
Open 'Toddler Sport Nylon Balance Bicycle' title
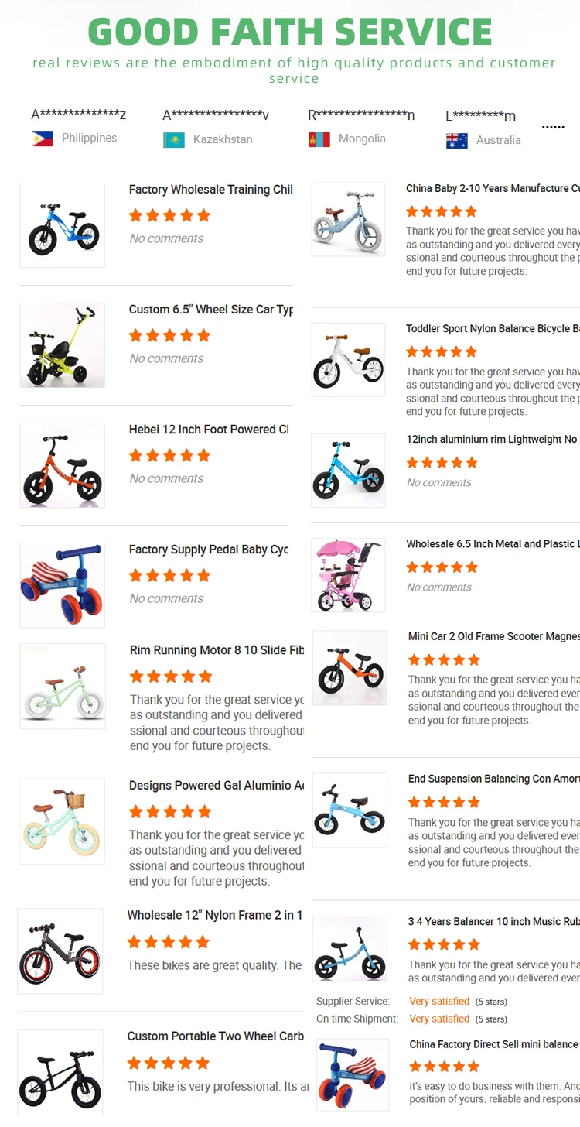(492, 329)
